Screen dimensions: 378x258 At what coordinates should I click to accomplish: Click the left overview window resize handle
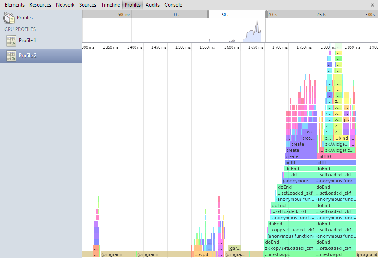click(x=208, y=14)
